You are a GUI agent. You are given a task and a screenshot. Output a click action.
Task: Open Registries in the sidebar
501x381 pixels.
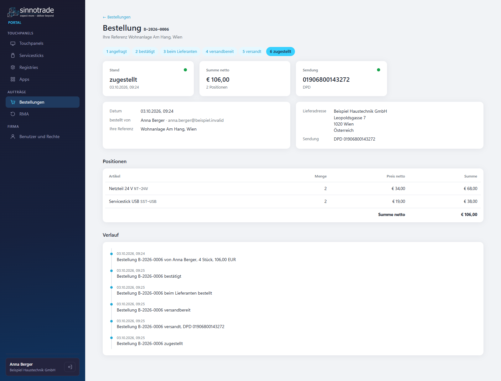(x=43, y=67)
